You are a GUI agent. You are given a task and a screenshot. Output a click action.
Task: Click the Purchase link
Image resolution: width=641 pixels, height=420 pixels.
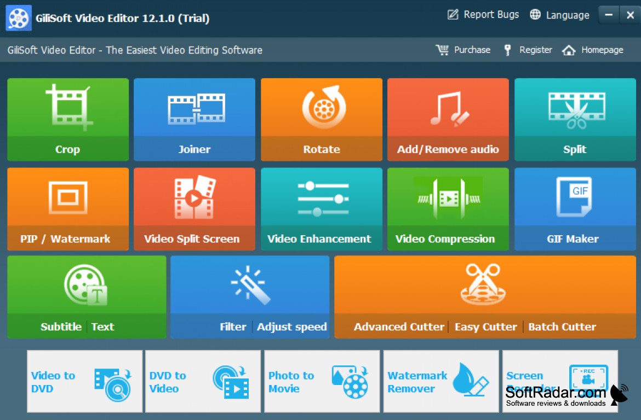(x=463, y=50)
